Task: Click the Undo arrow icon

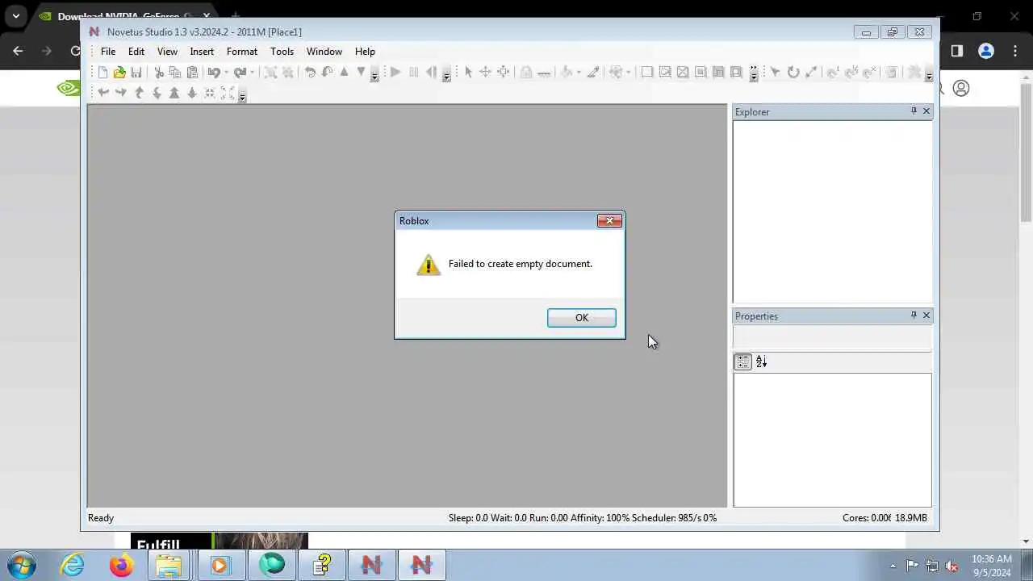Action: click(x=214, y=73)
